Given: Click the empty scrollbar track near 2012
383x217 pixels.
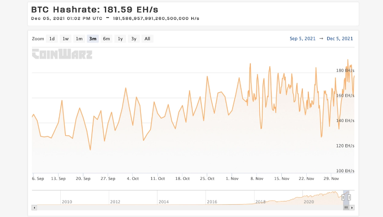Looking at the screenshot, I should click(x=116, y=208).
